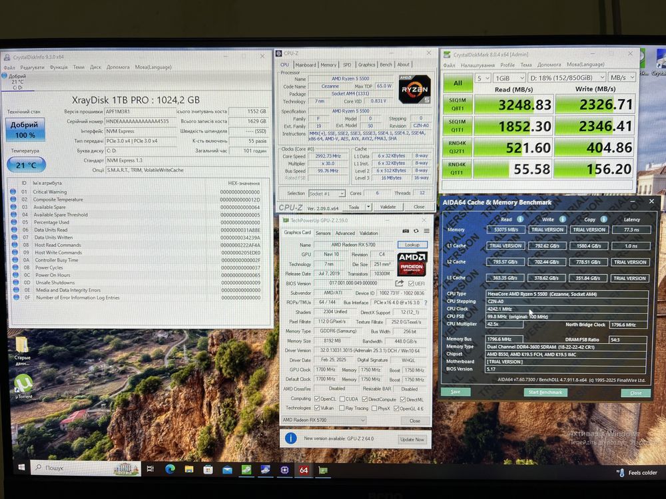
Task: Open CrystalDiskMark Profile menu
Action: (507, 65)
